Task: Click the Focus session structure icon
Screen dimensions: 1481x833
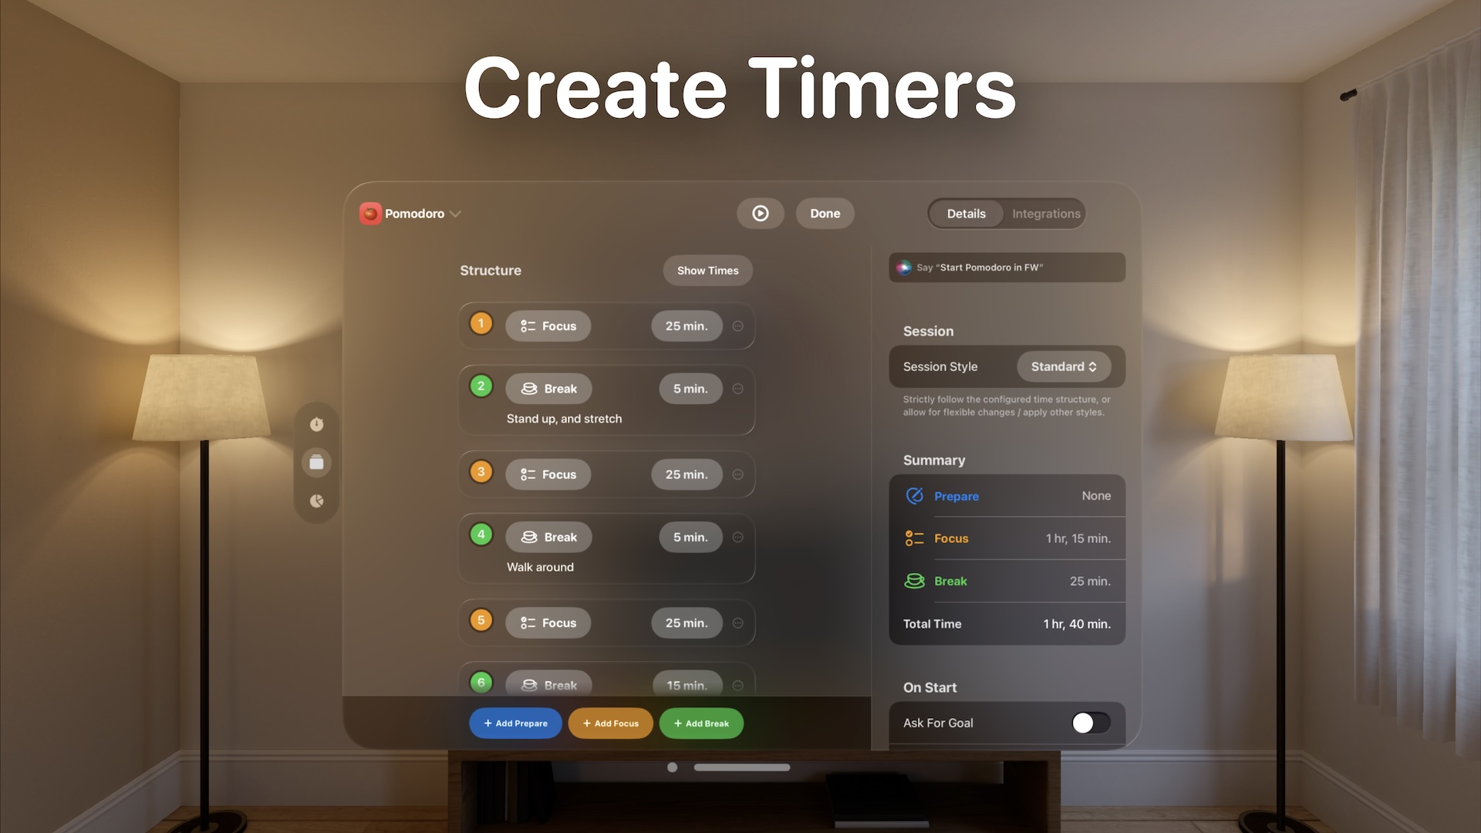Action: point(526,325)
